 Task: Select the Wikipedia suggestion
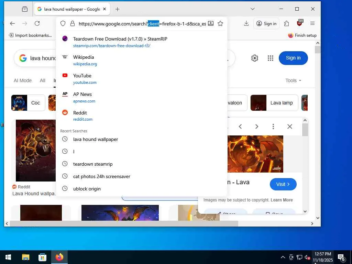click(x=141, y=60)
